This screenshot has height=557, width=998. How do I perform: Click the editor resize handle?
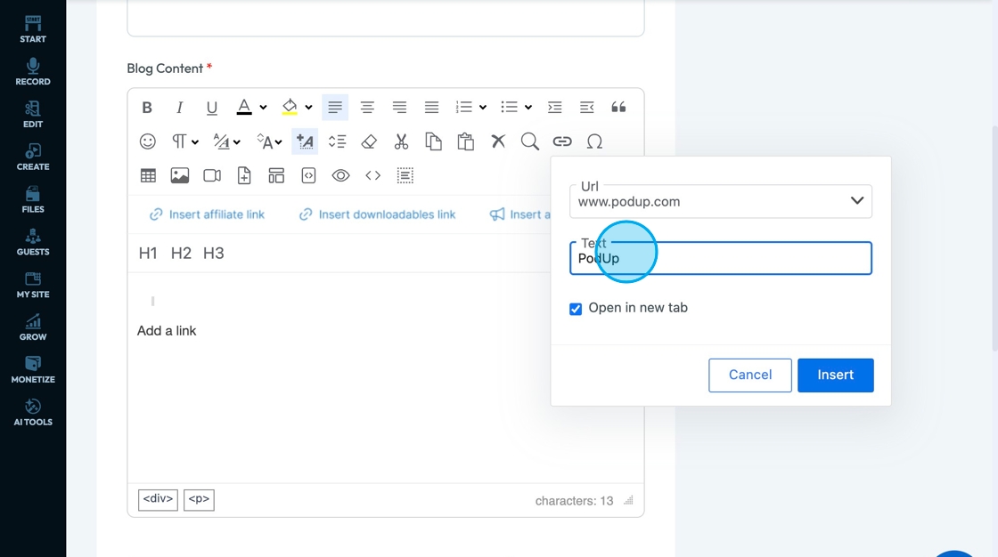[x=629, y=500]
